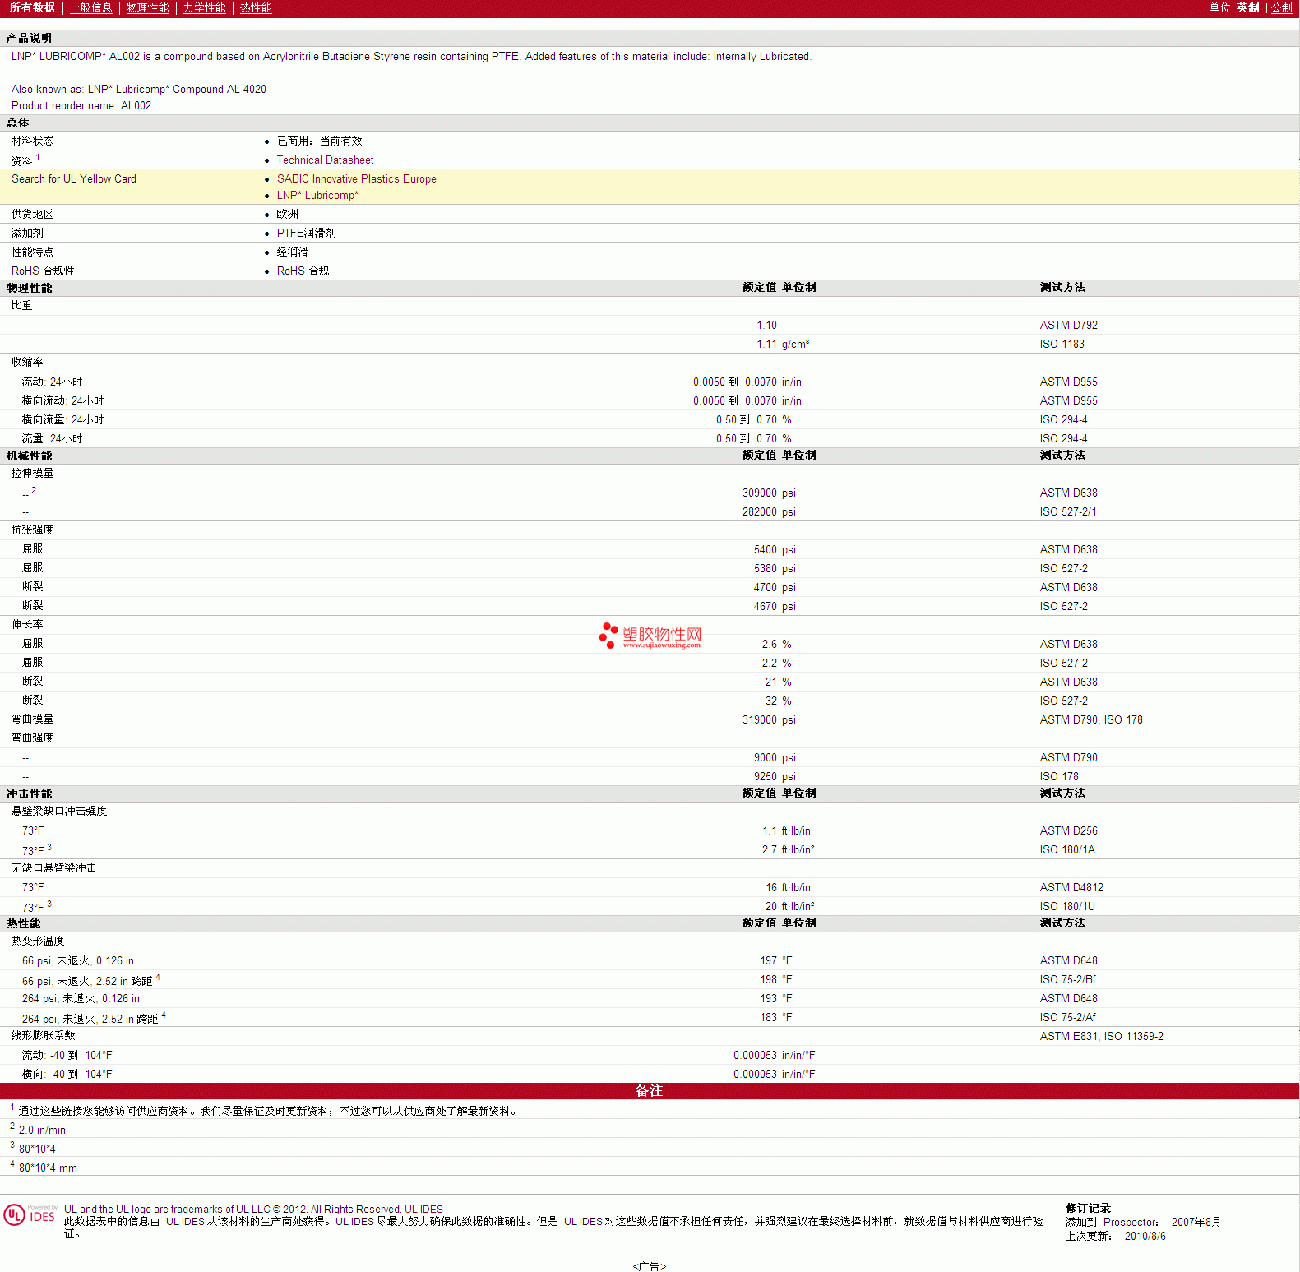Click the ASTM D792 test method

pos(1068,326)
